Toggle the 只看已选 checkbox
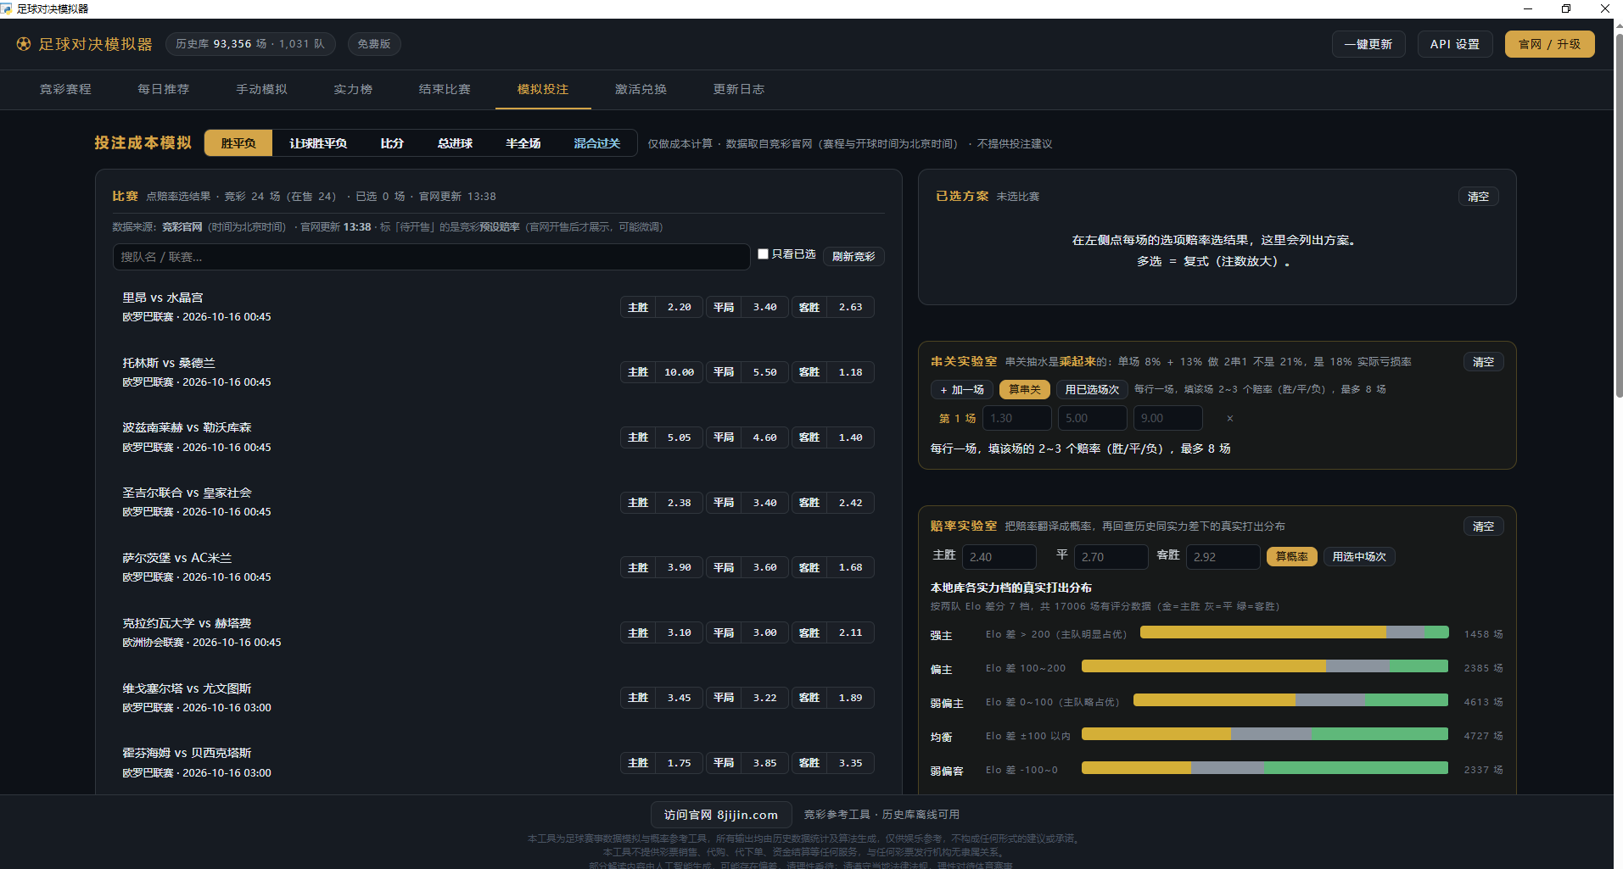The width and height of the screenshot is (1623, 869). point(763,253)
